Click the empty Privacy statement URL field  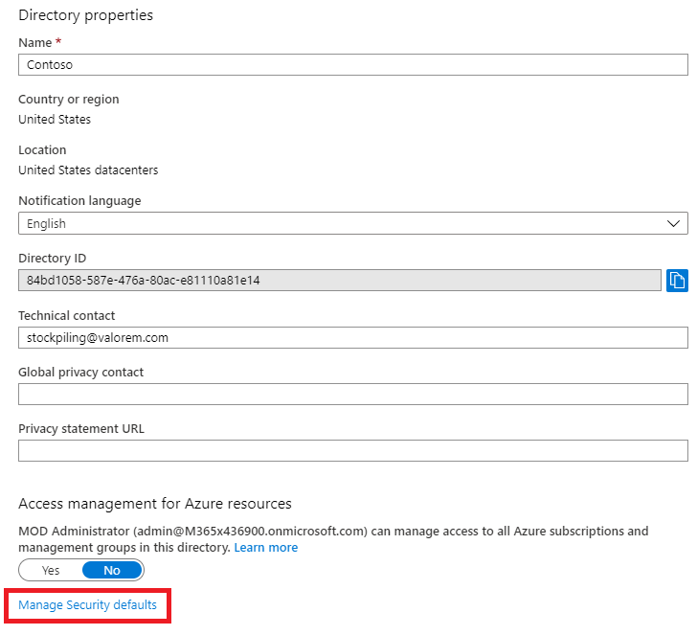click(x=352, y=451)
